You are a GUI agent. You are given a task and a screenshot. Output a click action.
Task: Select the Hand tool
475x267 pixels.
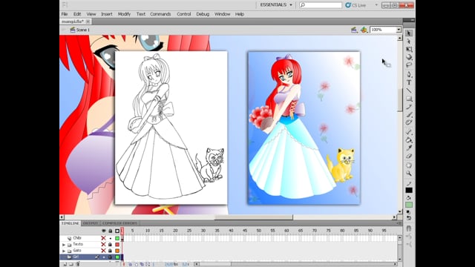[x=409, y=165]
